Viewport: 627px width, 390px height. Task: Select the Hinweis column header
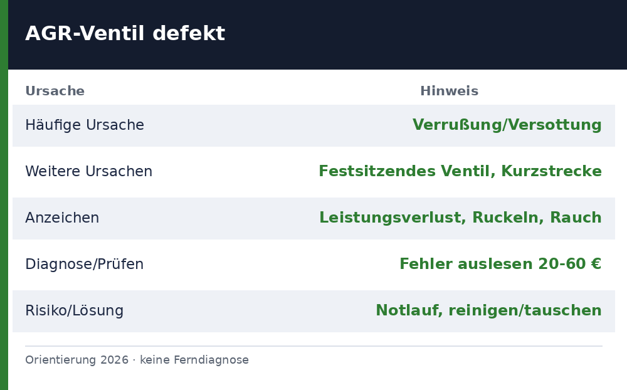pyautogui.click(x=449, y=91)
